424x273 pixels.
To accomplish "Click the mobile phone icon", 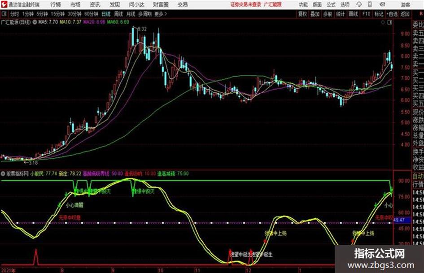I will click(x=370, y=4).
